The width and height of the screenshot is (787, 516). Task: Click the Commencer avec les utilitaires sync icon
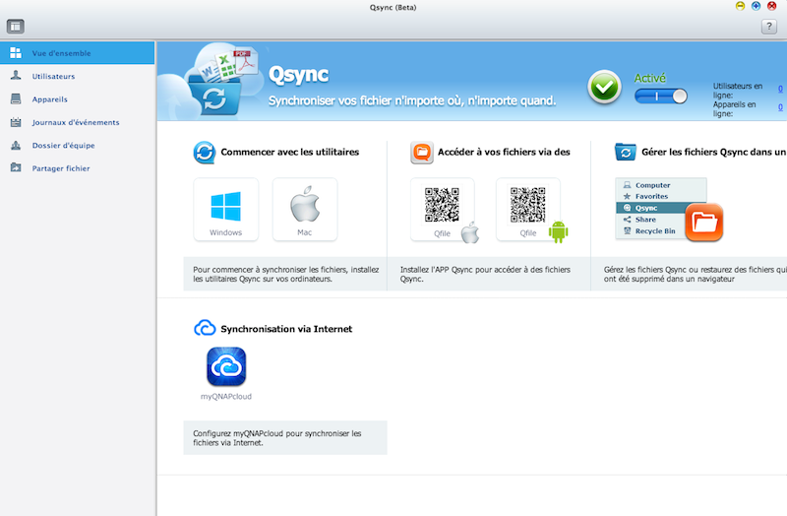click(x=205, y=153)
